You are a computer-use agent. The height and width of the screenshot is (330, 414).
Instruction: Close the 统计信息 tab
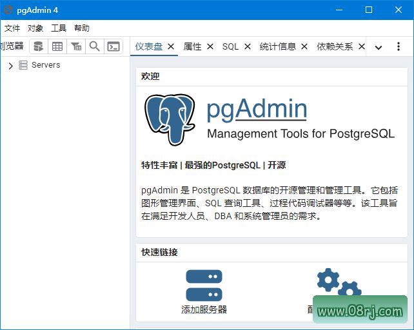tap(304, 46)
